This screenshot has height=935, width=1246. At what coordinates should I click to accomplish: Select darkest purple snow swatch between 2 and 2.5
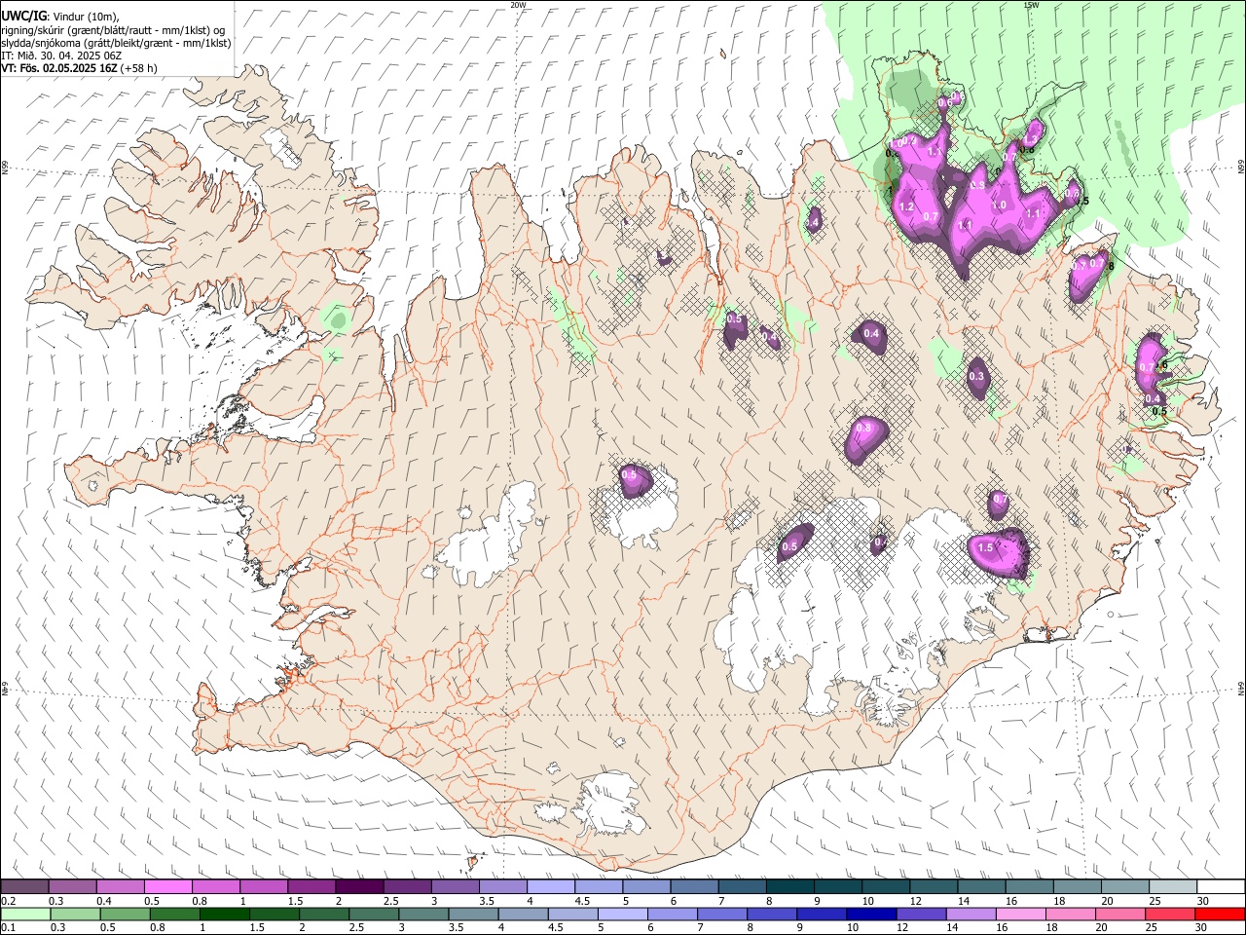pos(359,887)
